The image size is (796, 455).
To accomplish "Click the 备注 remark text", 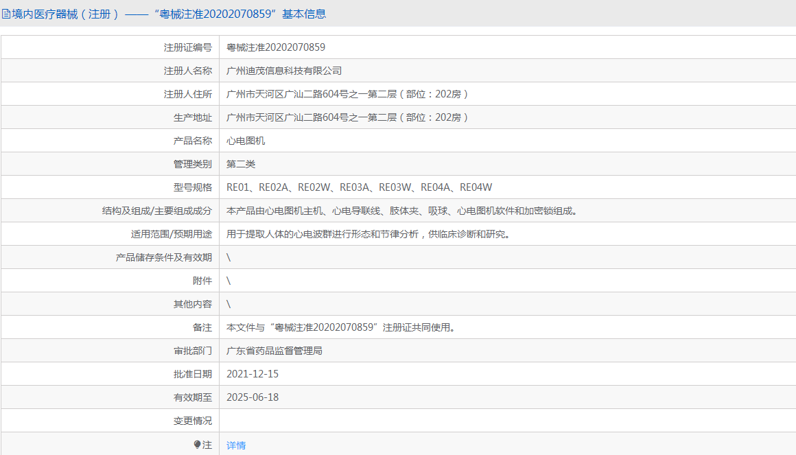I will click(x=341, y=327).
